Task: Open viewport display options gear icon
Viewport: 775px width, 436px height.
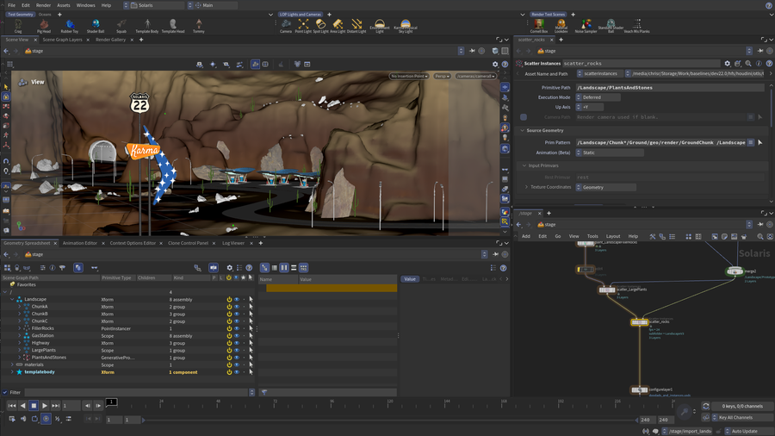Action: pyautogui.click(x=495, y=65)
